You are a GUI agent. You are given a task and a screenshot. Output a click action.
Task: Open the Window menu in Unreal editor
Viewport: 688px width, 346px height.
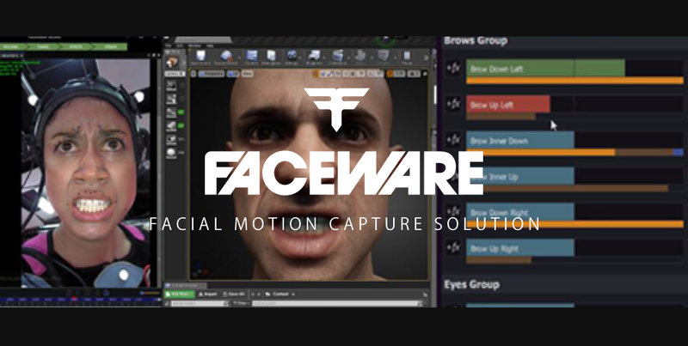pos(194,46)
